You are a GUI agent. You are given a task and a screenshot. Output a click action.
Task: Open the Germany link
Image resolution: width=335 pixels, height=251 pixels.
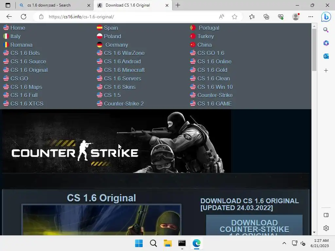pos(117,45)
